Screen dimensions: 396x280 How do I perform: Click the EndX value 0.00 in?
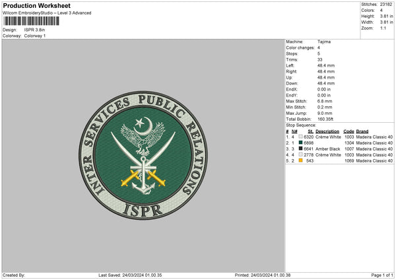[324, 89]
